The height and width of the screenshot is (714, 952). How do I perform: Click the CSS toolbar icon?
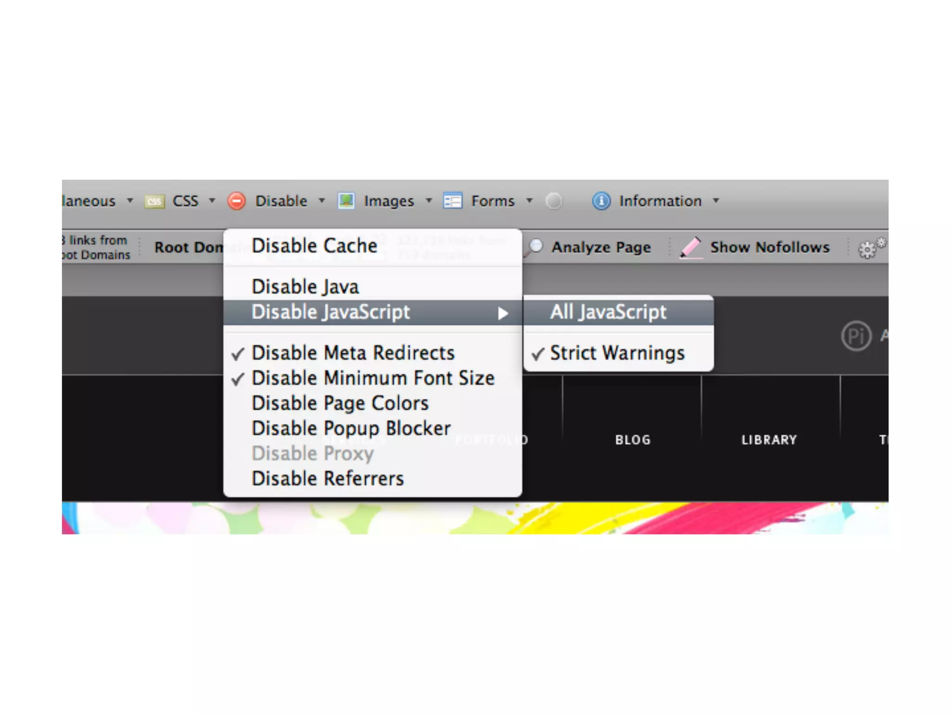155,201
